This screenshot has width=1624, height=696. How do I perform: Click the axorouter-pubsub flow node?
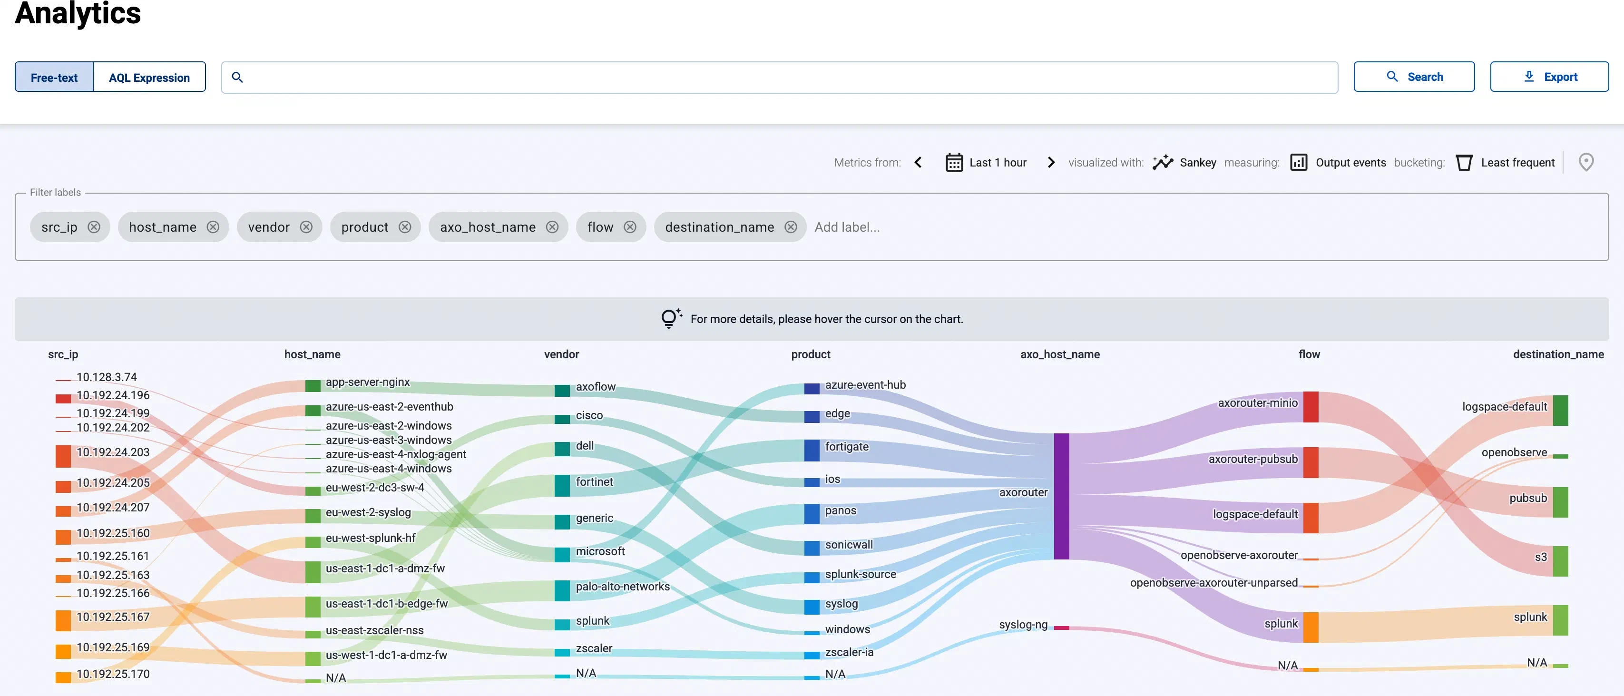1311,463
